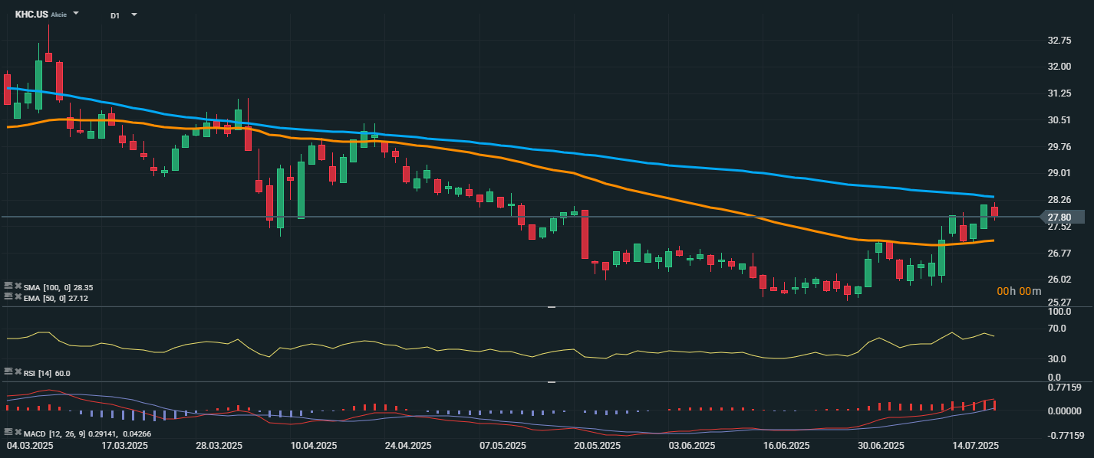This screenshot has height=458, width=1094.
Task: Click the 31.25 price axis label
Action: point(1059,93)
